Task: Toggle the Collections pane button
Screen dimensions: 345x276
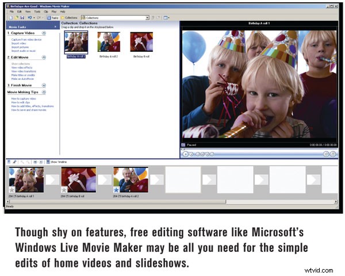Action: click(69, 18)
